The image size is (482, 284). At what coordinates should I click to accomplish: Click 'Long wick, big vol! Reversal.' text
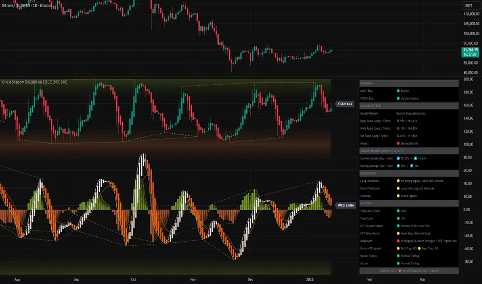417,188
